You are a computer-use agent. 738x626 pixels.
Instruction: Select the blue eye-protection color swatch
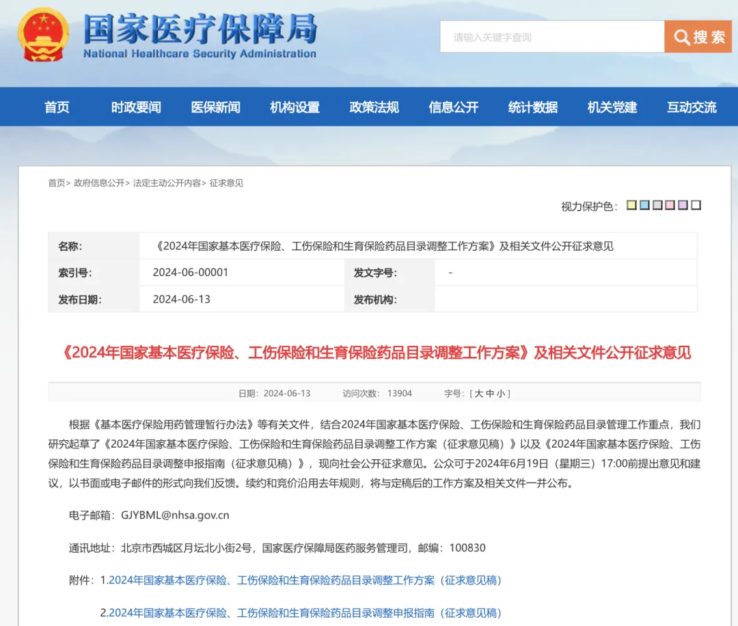(644, 205)
